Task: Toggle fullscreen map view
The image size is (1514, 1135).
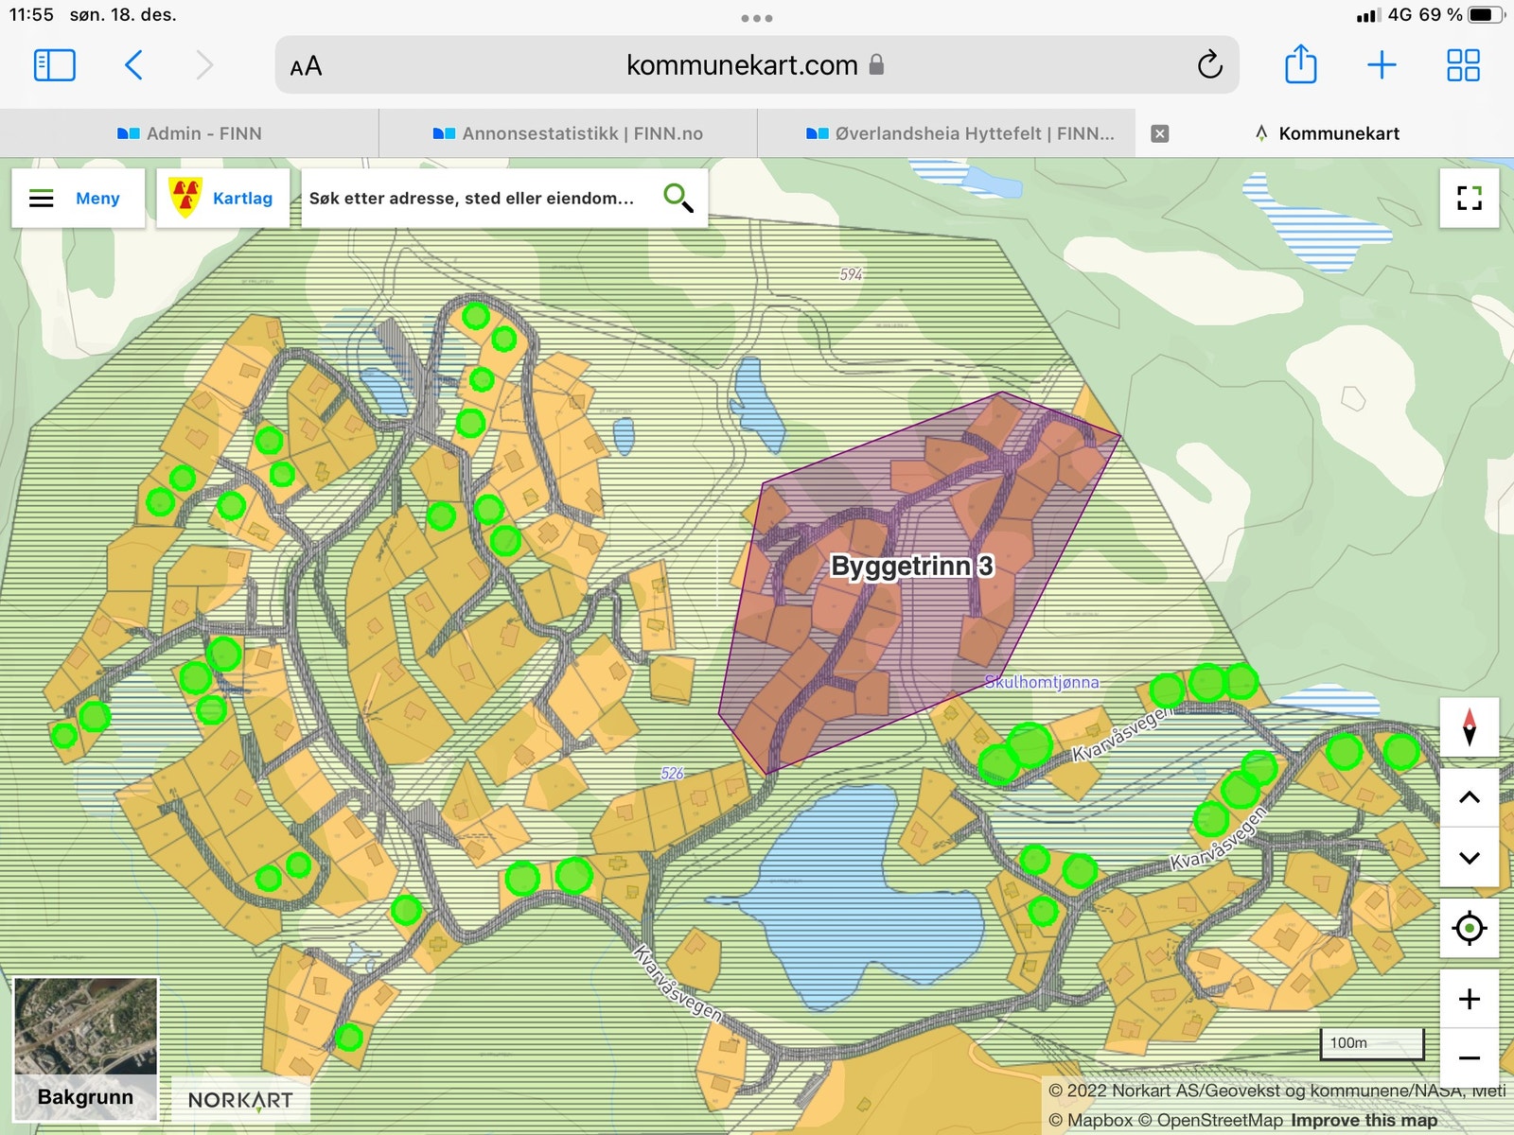Action: click(x=1469, y=198)
